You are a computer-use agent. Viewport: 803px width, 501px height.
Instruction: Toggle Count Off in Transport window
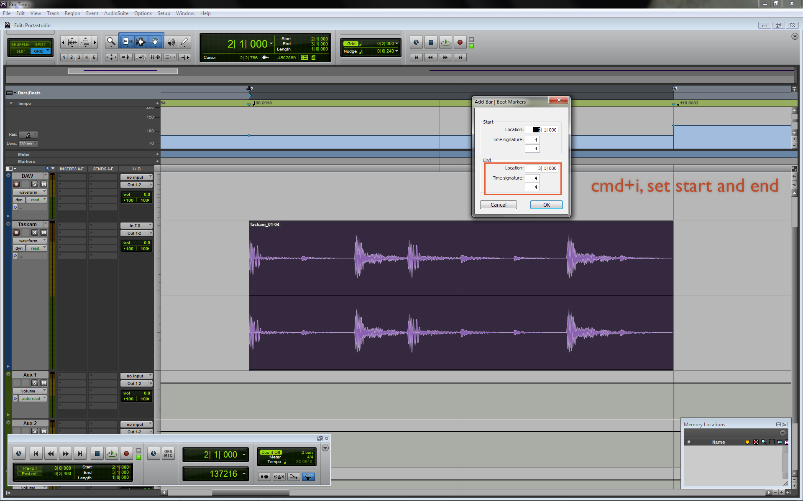(271, 453)
